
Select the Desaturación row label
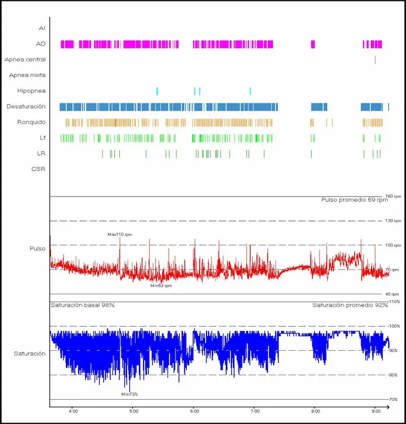tap(26, 107)
